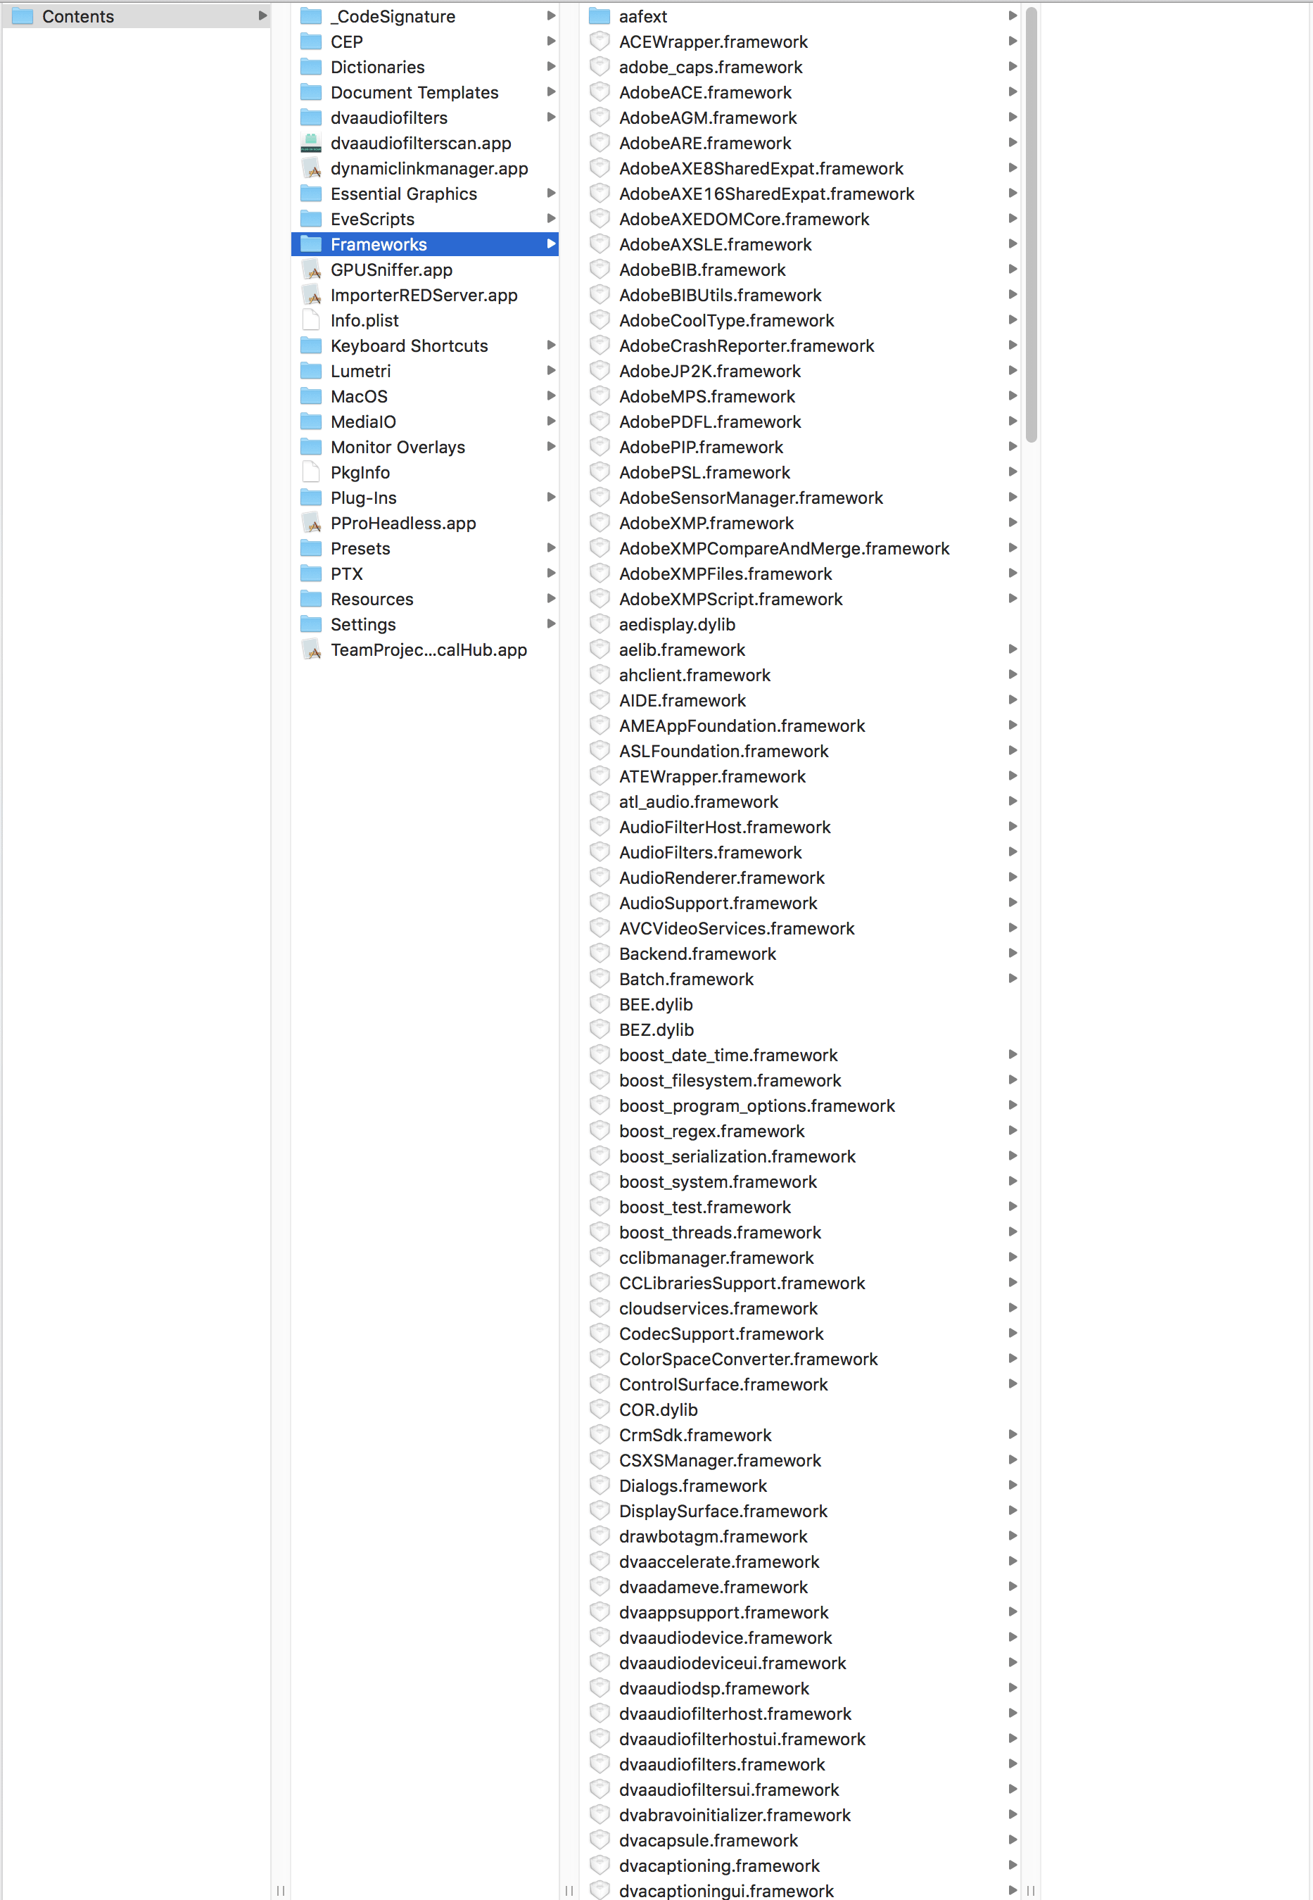The height and width of the screenshot is (1900, 1313).
Task: Expand the Dictionaries folder arrow
Action: [551, 67]
